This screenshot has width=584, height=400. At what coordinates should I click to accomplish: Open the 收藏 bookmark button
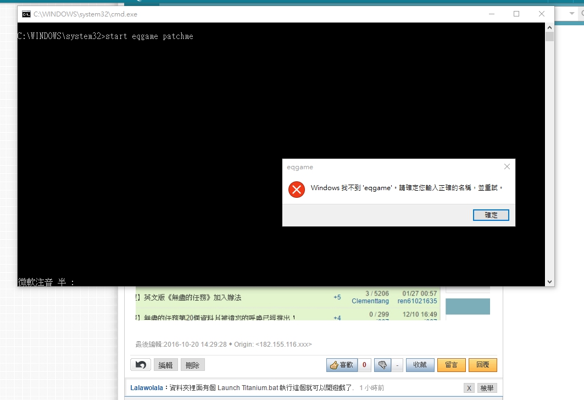point(420,364)
